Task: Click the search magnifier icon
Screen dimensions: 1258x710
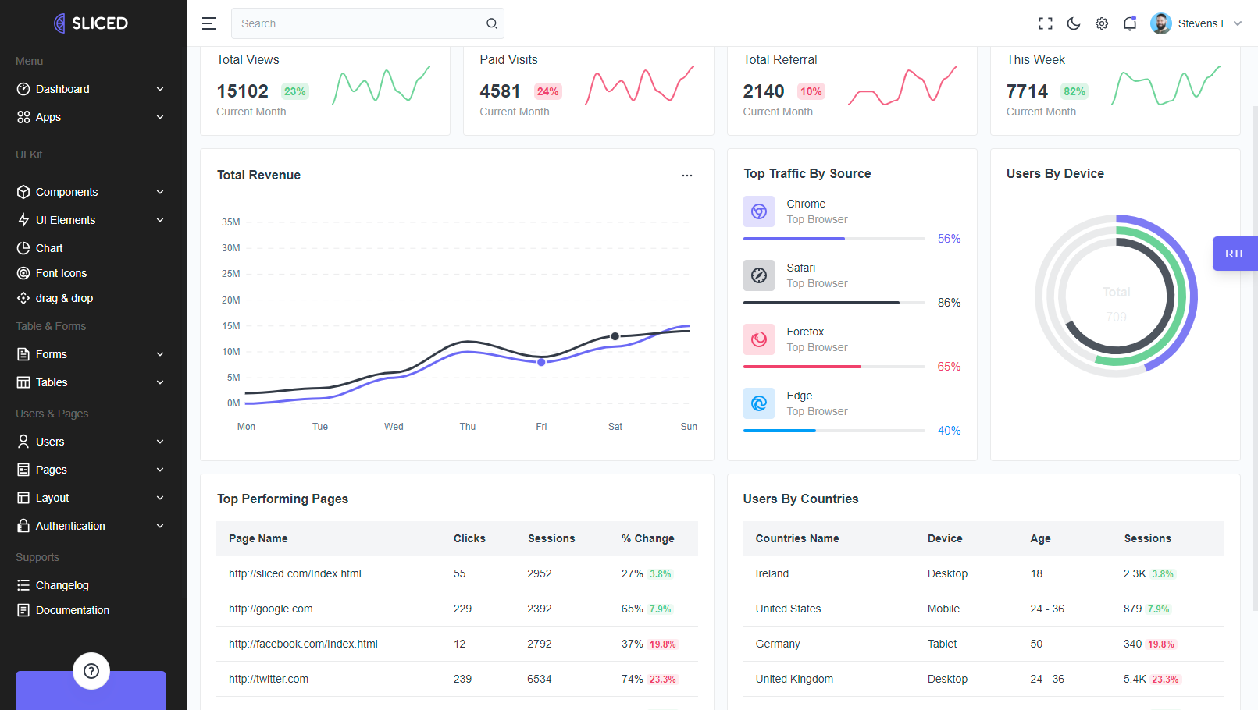Action: click(x=491, y=23)
